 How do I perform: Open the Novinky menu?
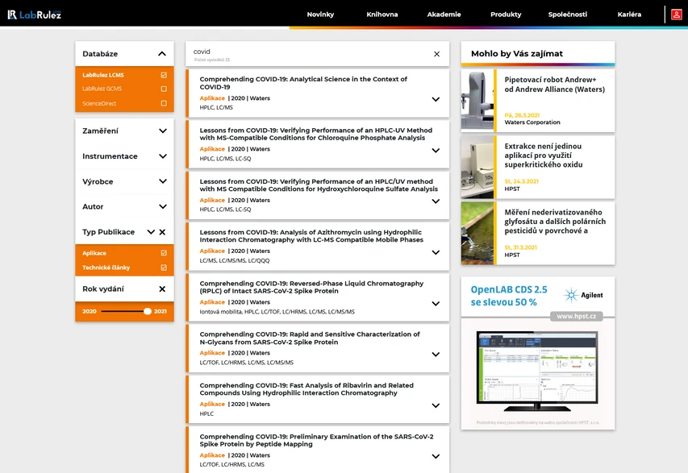tap(320, 15)
